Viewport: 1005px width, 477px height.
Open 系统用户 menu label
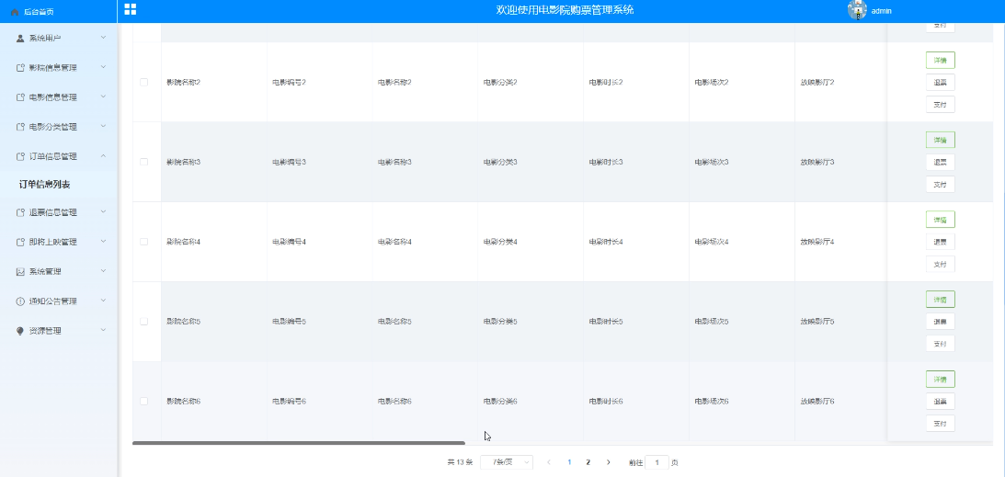[45, 39]
